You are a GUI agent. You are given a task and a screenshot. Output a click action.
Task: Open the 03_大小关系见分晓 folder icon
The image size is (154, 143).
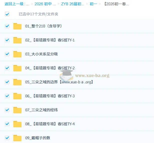[x=17, y=54]
